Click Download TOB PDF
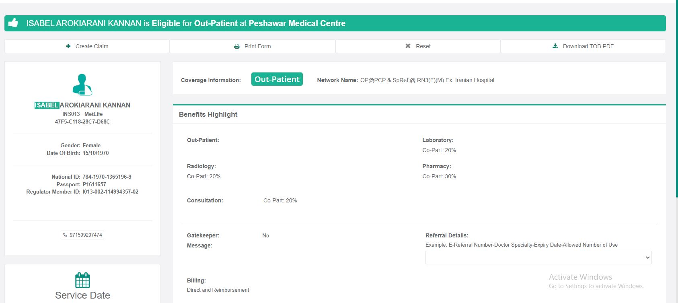The image size is (678, 303). (x=588, y=46)
